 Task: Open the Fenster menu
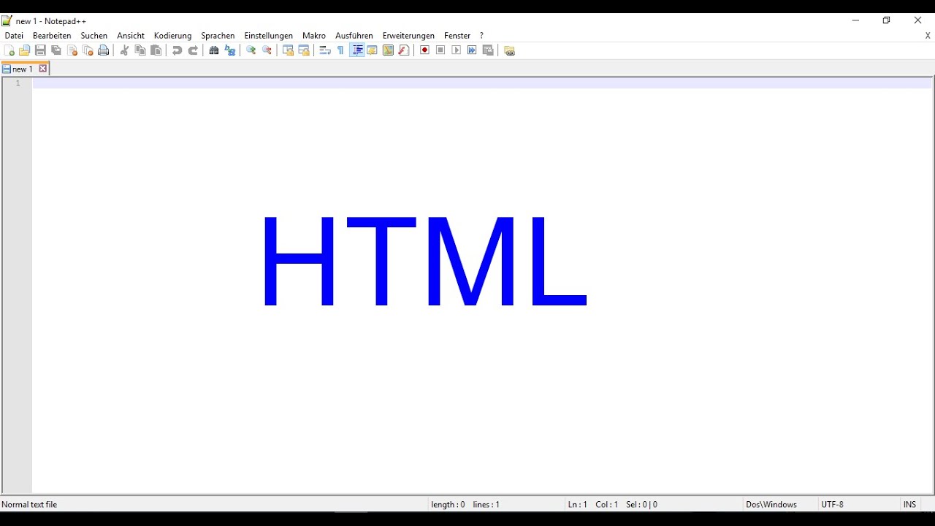tap(457, 35)
